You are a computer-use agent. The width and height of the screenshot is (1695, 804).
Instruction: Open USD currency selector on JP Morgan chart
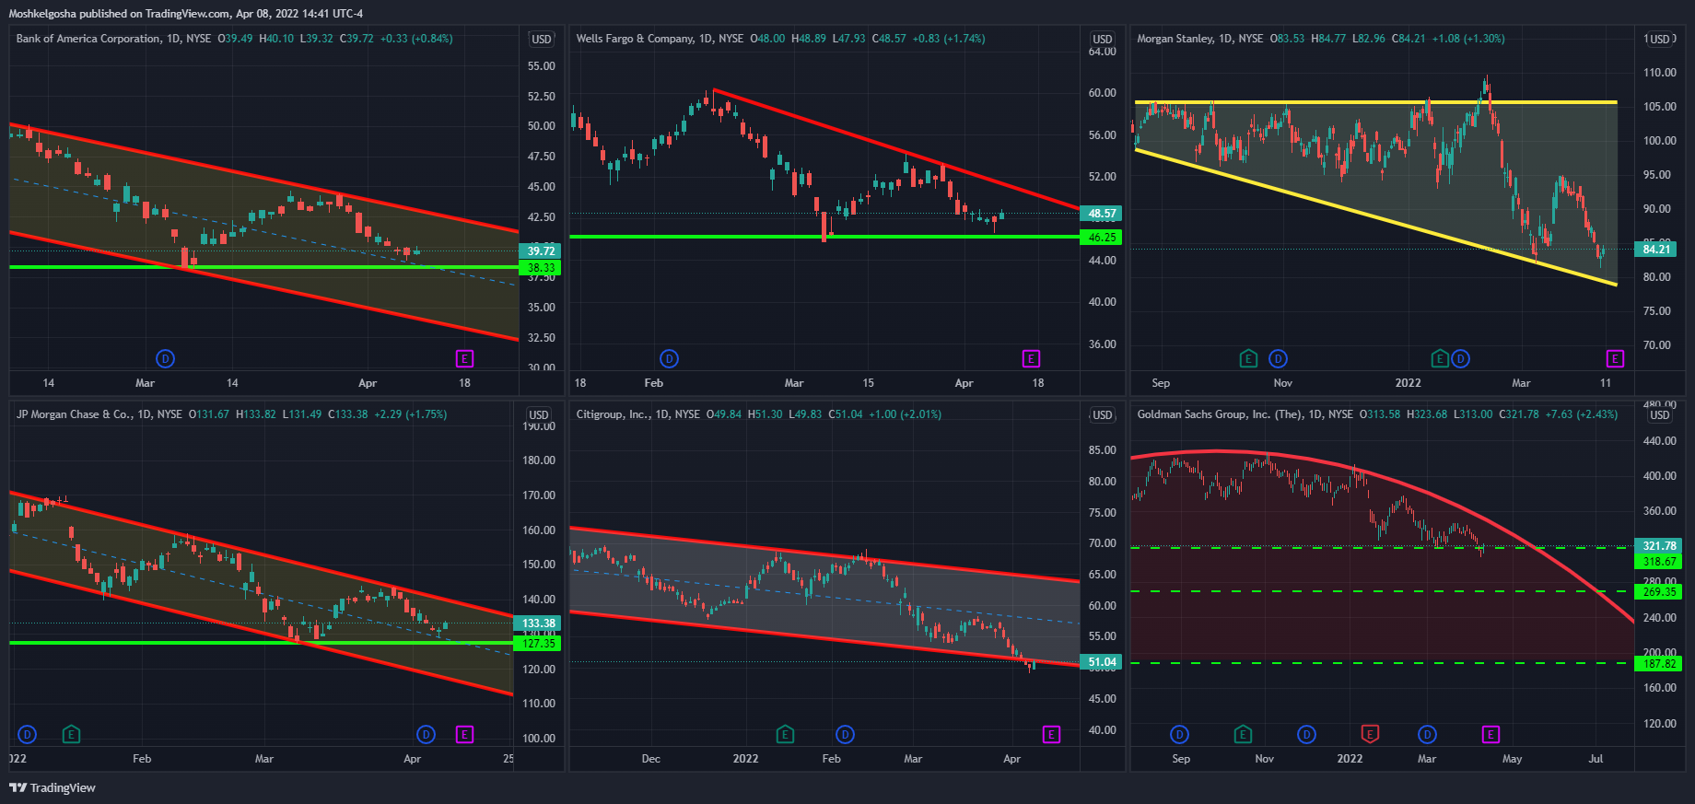(539, 414)
